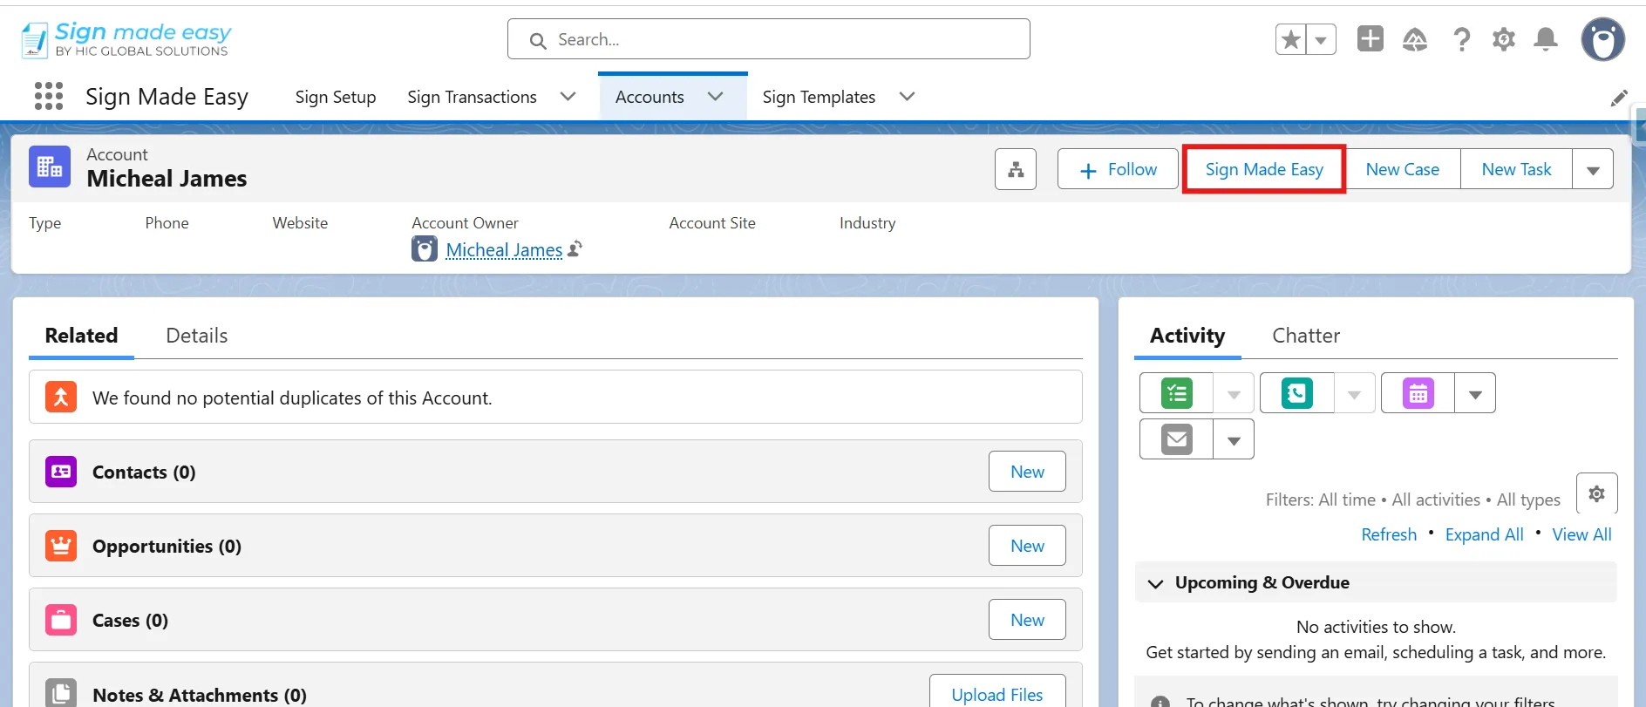Open the App Launcher grid icon
1646x707 pixels.
tap(49, 96)
